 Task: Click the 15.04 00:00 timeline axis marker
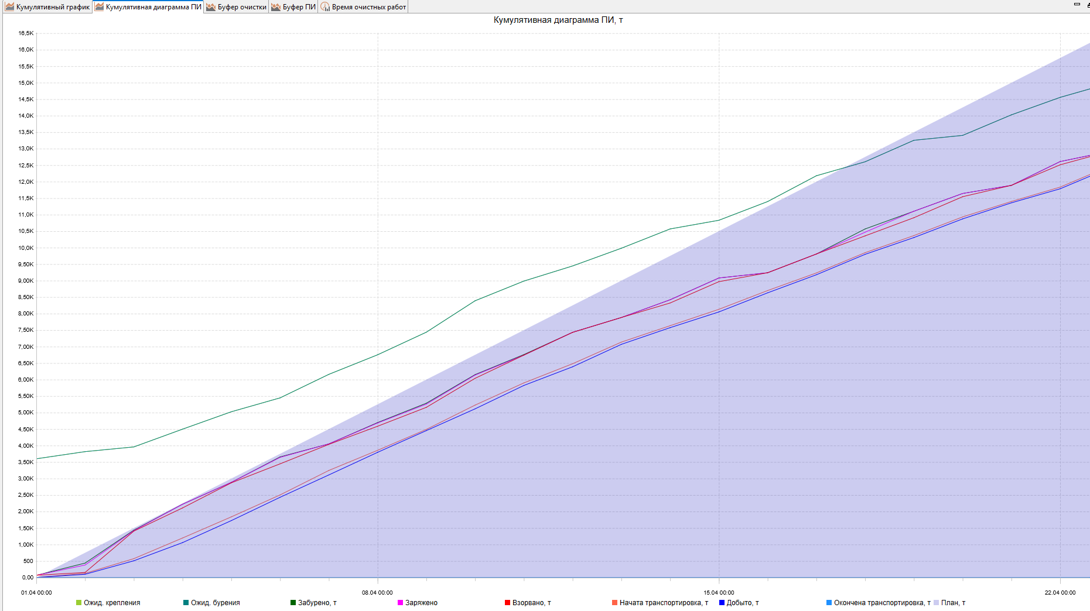click(x=719, y=592)
